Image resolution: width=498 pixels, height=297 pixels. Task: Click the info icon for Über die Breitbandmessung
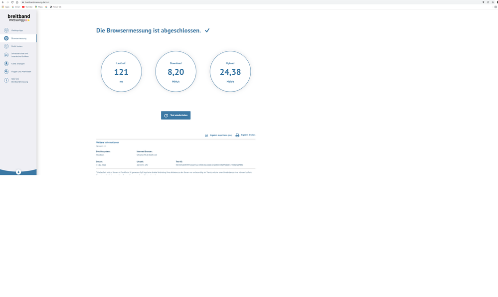click(x=6, y=80)
